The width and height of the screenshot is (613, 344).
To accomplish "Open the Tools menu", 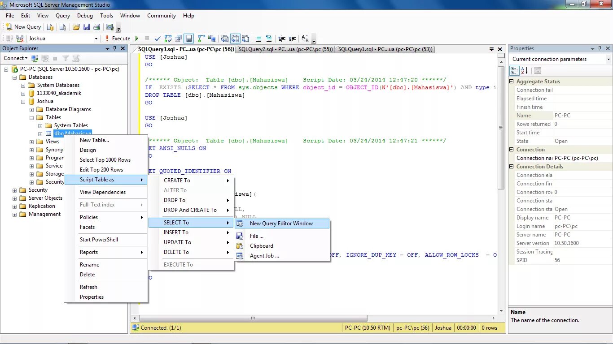I will click(107, 15).
